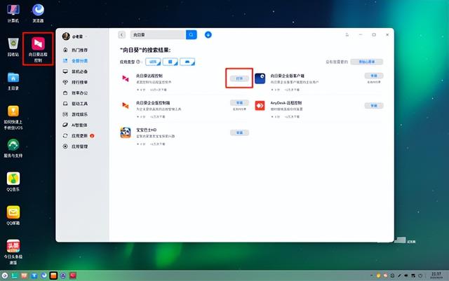Open the blue download manager icon
Image resolution: width=449 pixels, height=281 pixels.
pos(208,34)
